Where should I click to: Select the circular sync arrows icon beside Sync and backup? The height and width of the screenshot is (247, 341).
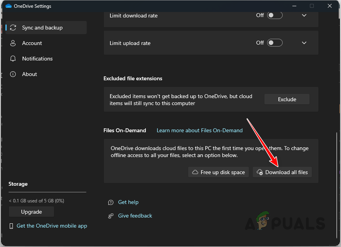coord(13,28)
